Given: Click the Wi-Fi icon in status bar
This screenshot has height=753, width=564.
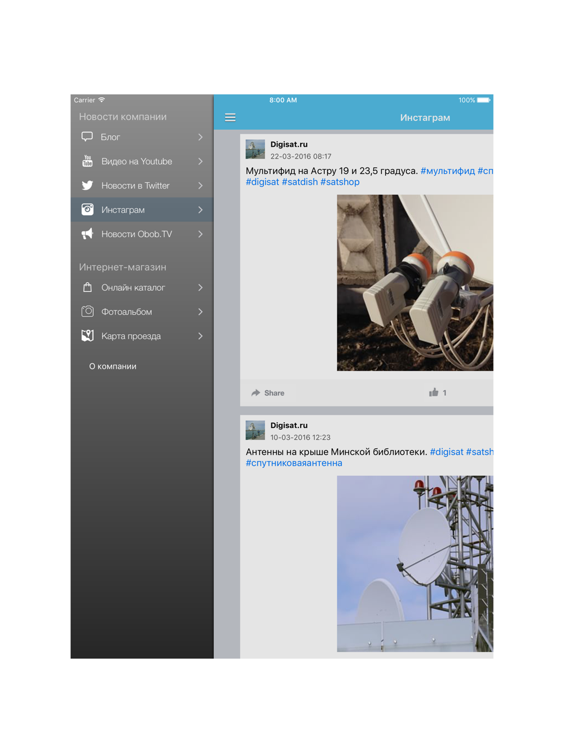Looking at the screenshot, I should [x=102, y=100].
